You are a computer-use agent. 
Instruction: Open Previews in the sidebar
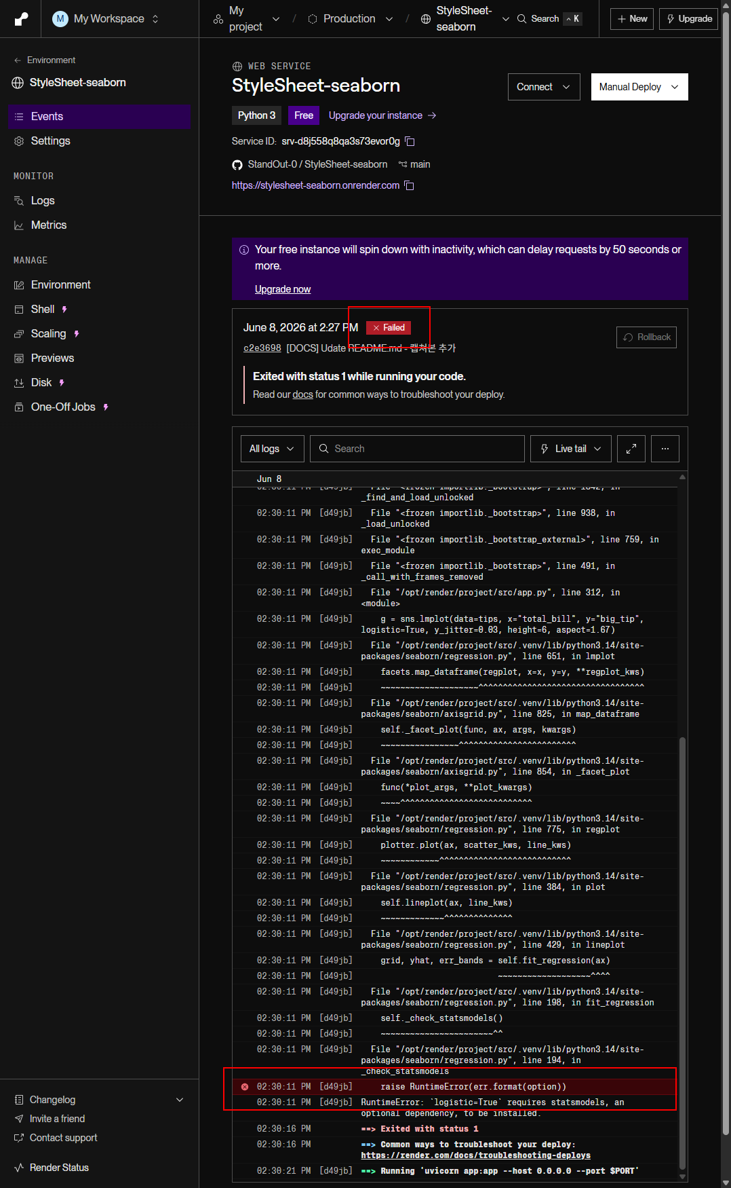click(99, 358)
